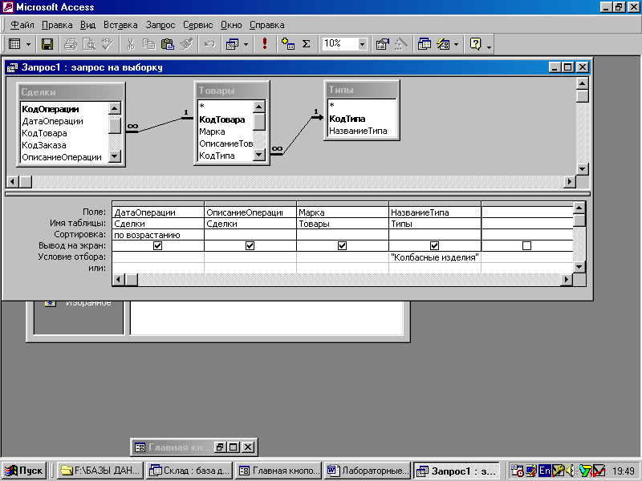This screenshot has height=481, width=642.
Task: Expand the New Object dropdown arrow
Action: [456, 44]
